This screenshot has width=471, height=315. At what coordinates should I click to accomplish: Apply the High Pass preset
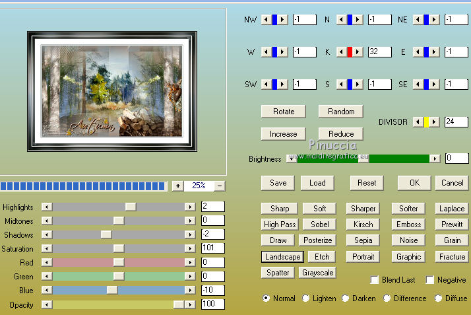(x=280, y=225)
